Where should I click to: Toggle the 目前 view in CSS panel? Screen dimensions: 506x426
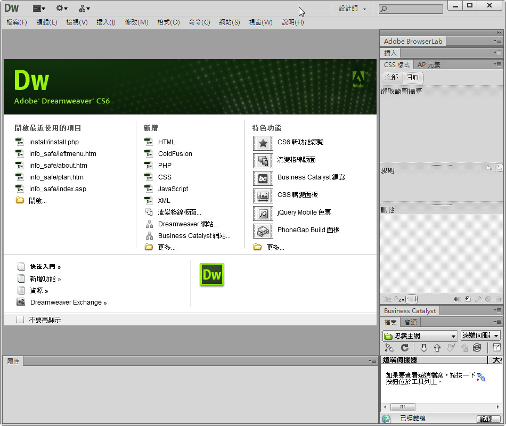(412, 77)
